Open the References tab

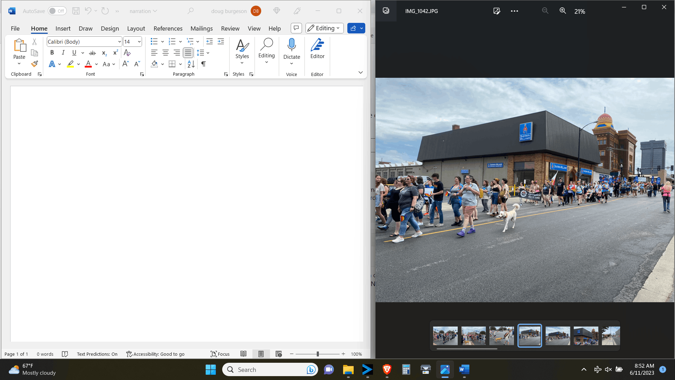click(168, 28)
